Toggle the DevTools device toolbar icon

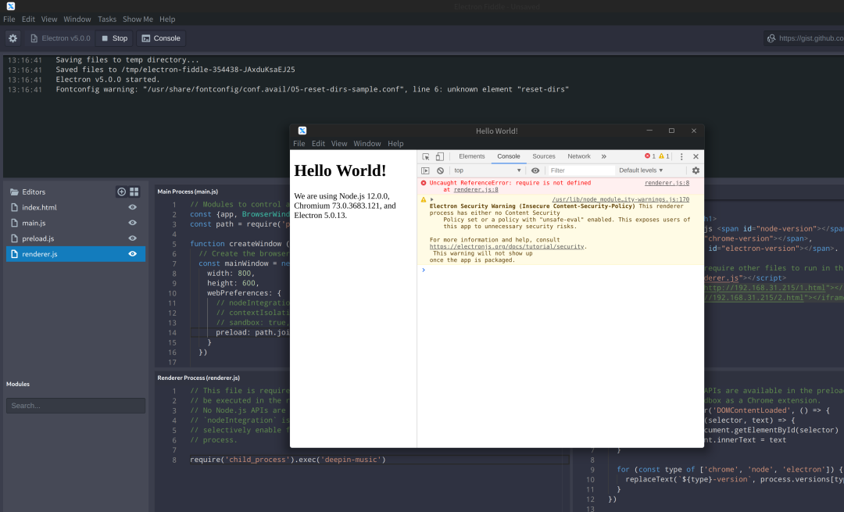439,156
